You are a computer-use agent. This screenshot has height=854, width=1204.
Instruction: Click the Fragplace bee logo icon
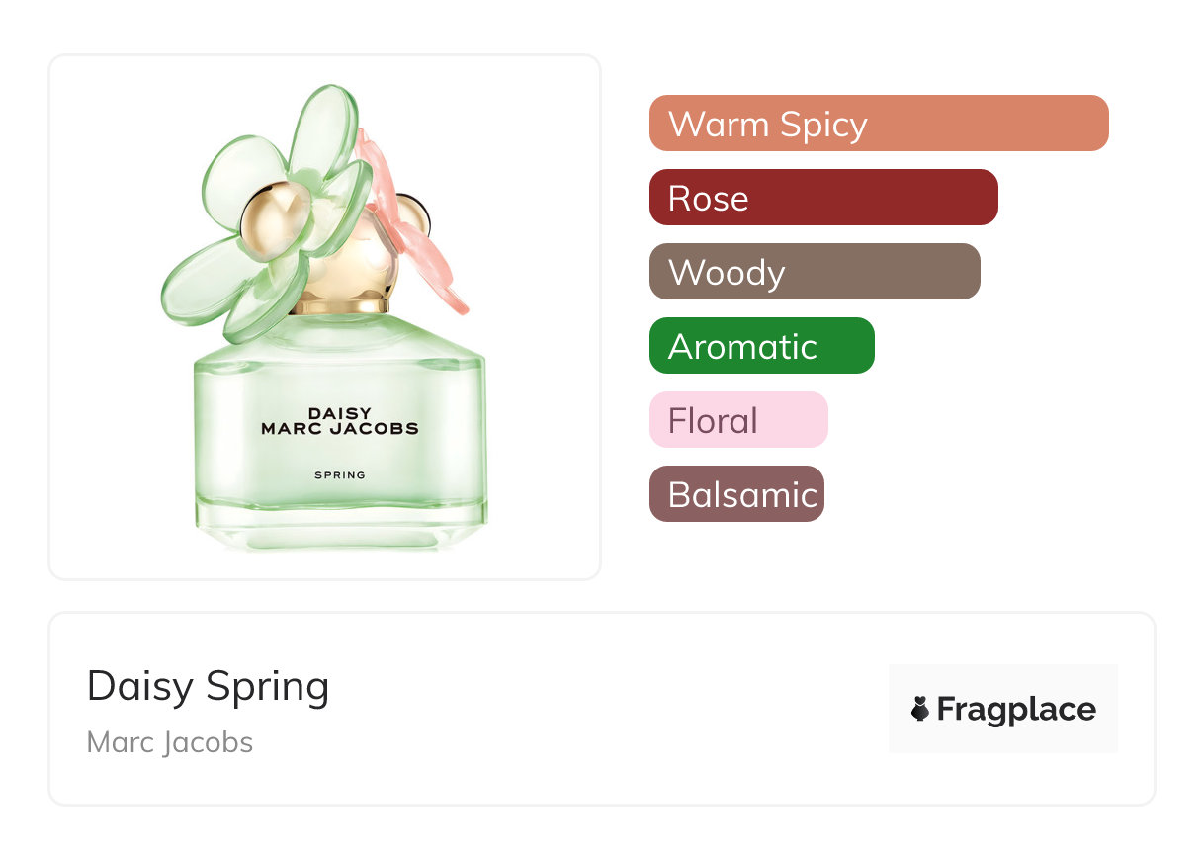click(920, 709)
